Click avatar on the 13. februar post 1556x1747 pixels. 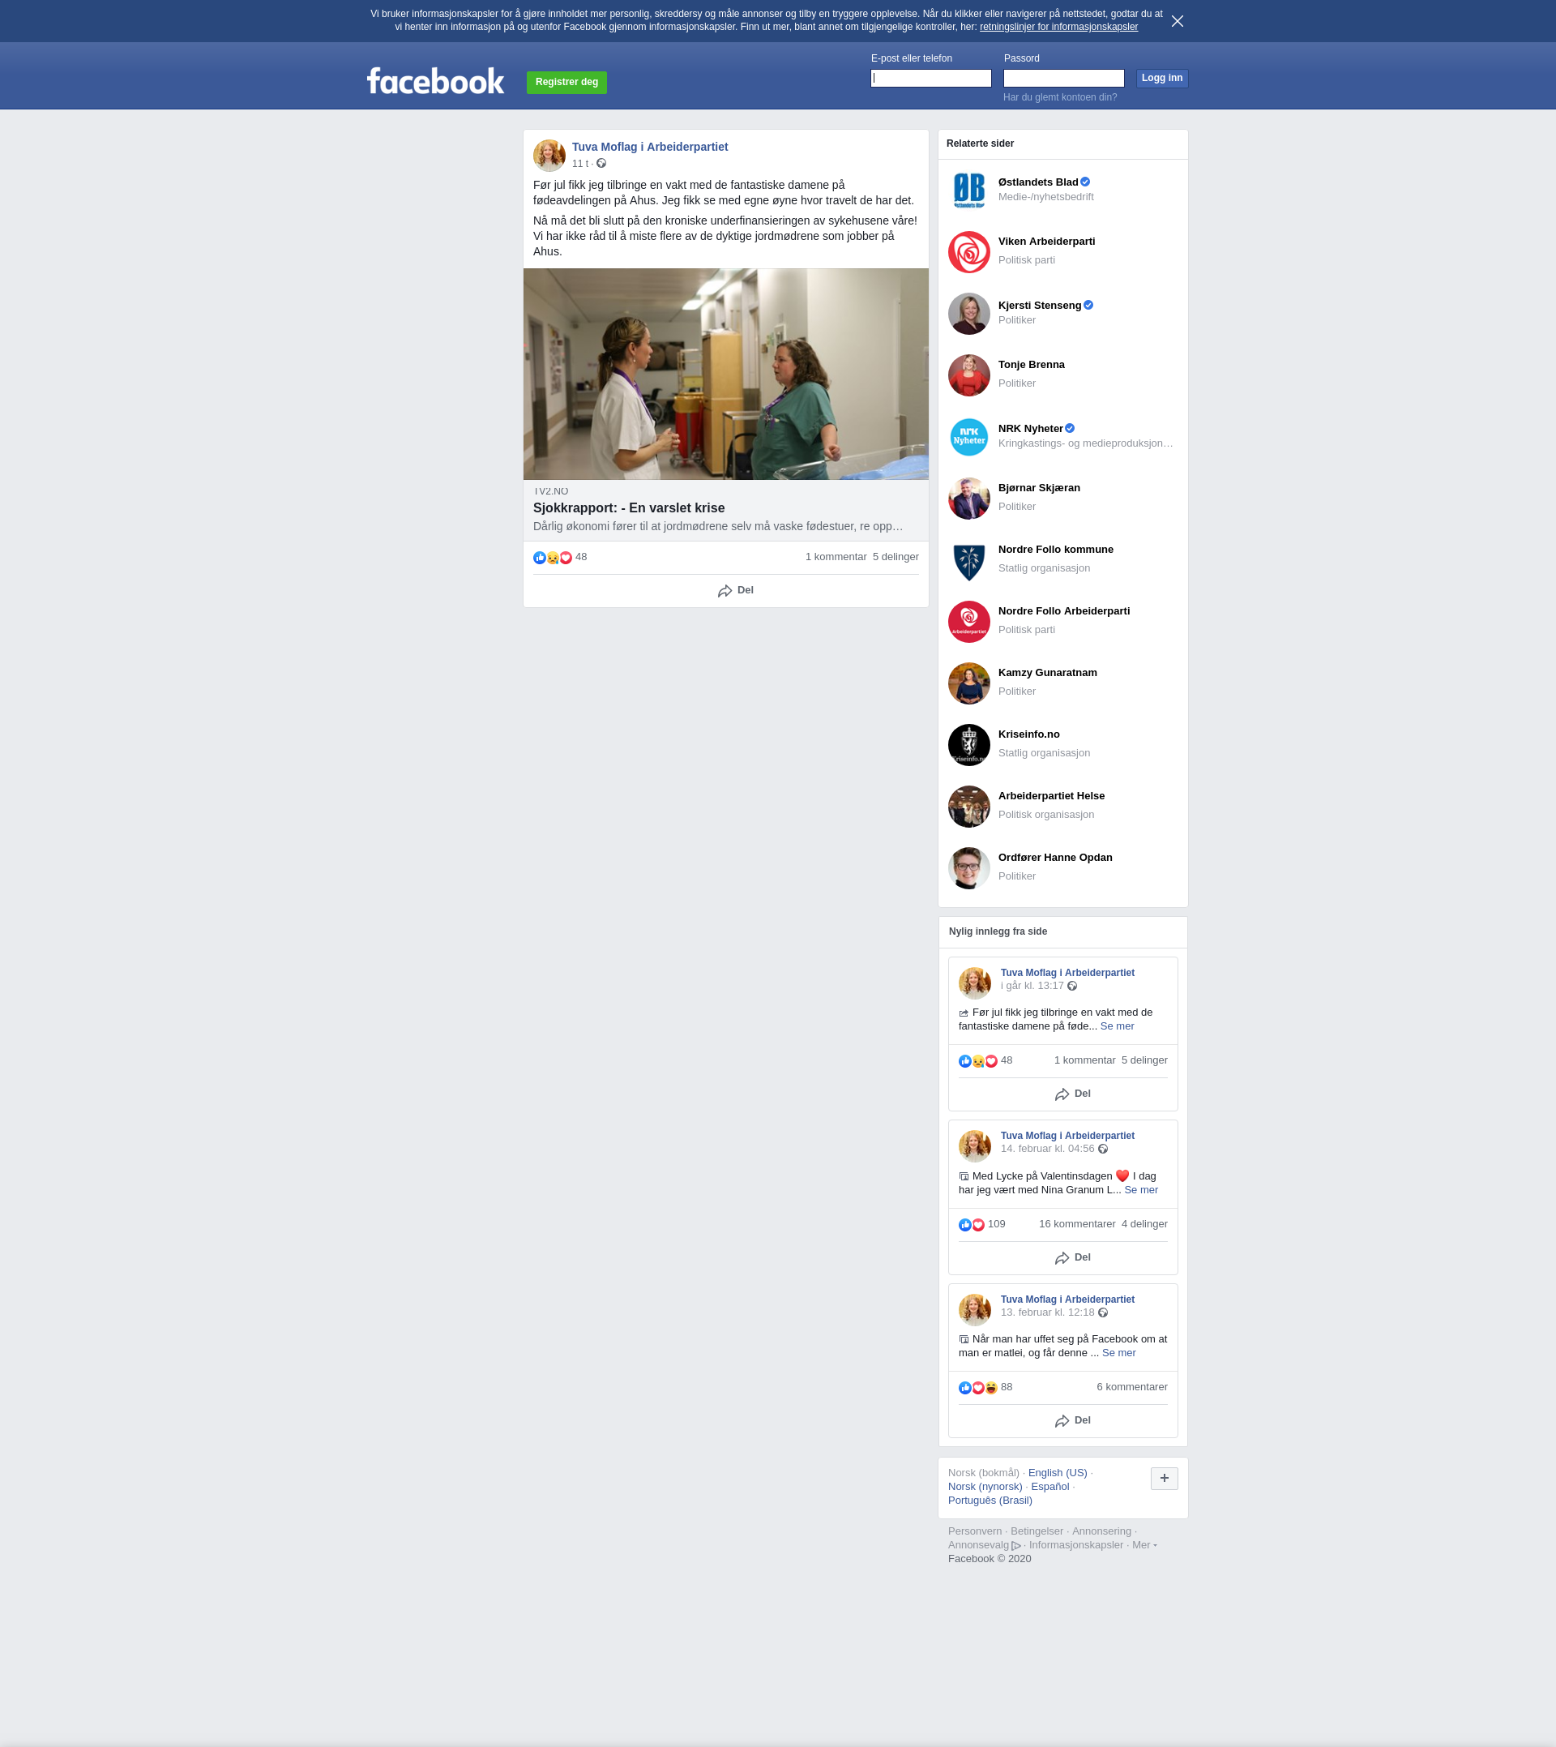coord(975,1309)
